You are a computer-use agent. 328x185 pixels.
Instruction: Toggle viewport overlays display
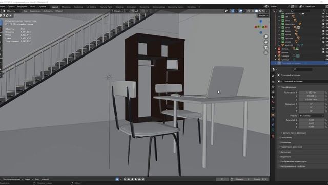click(240, 11)
